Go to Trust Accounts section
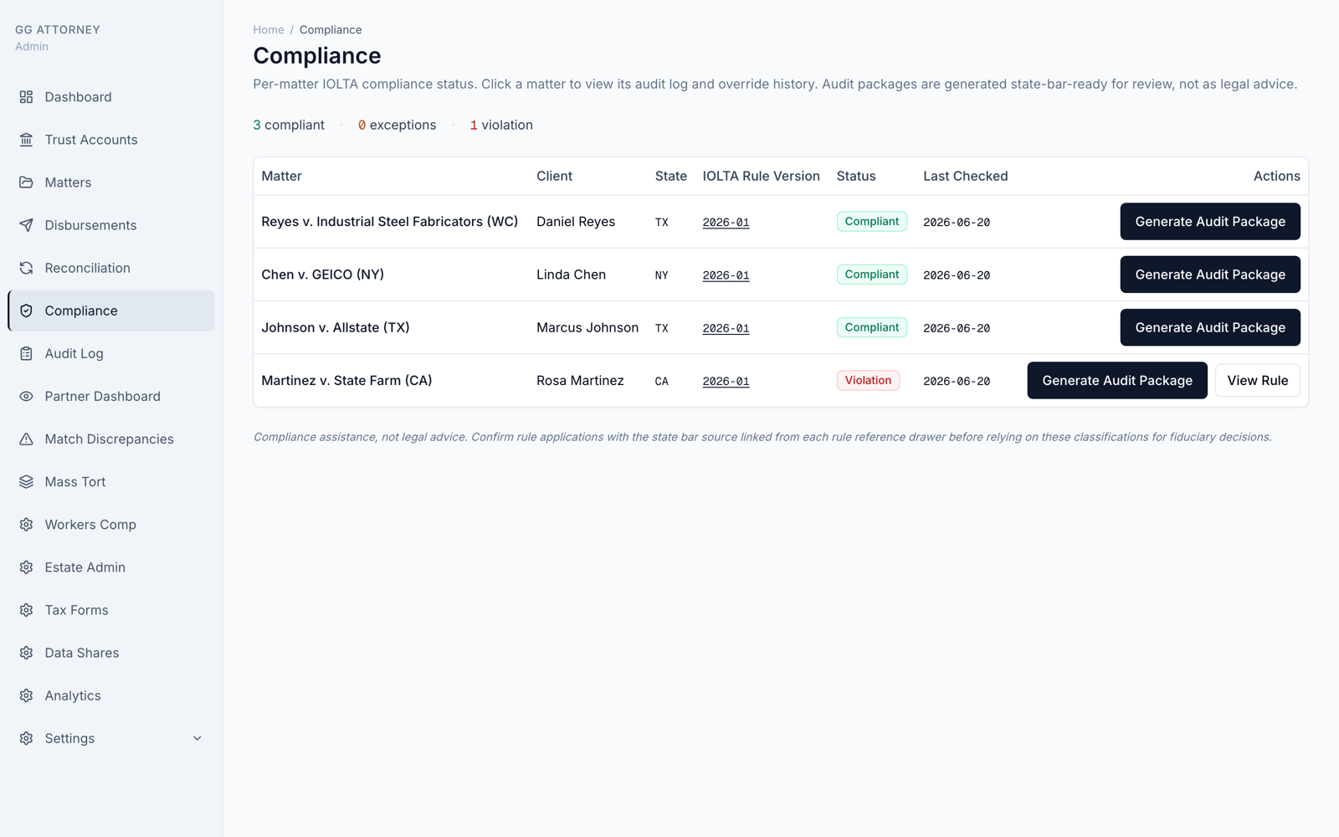The image size is (1339, 837). 111,140
